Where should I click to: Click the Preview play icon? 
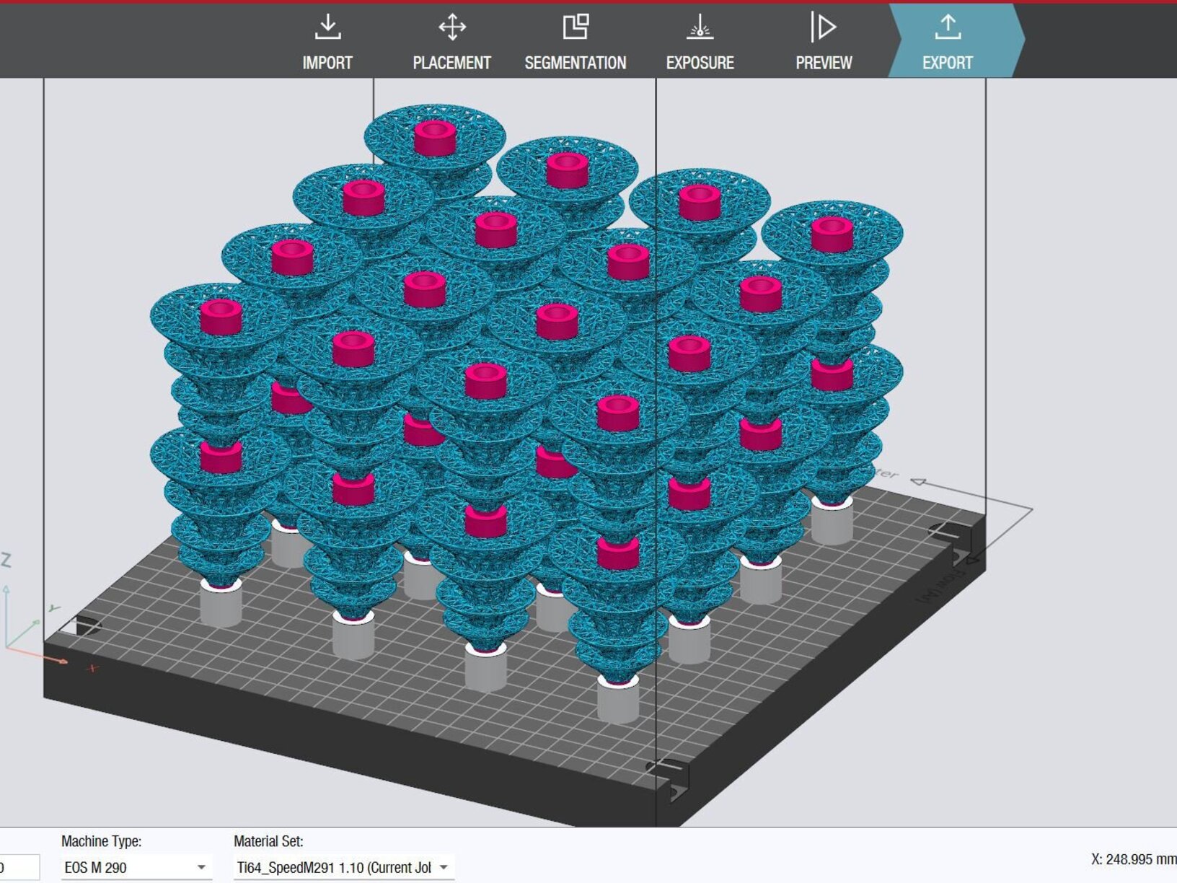point(823,27)
